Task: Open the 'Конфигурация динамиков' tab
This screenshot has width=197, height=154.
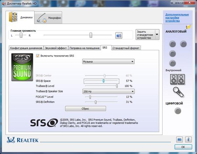Action: point(26,48)
